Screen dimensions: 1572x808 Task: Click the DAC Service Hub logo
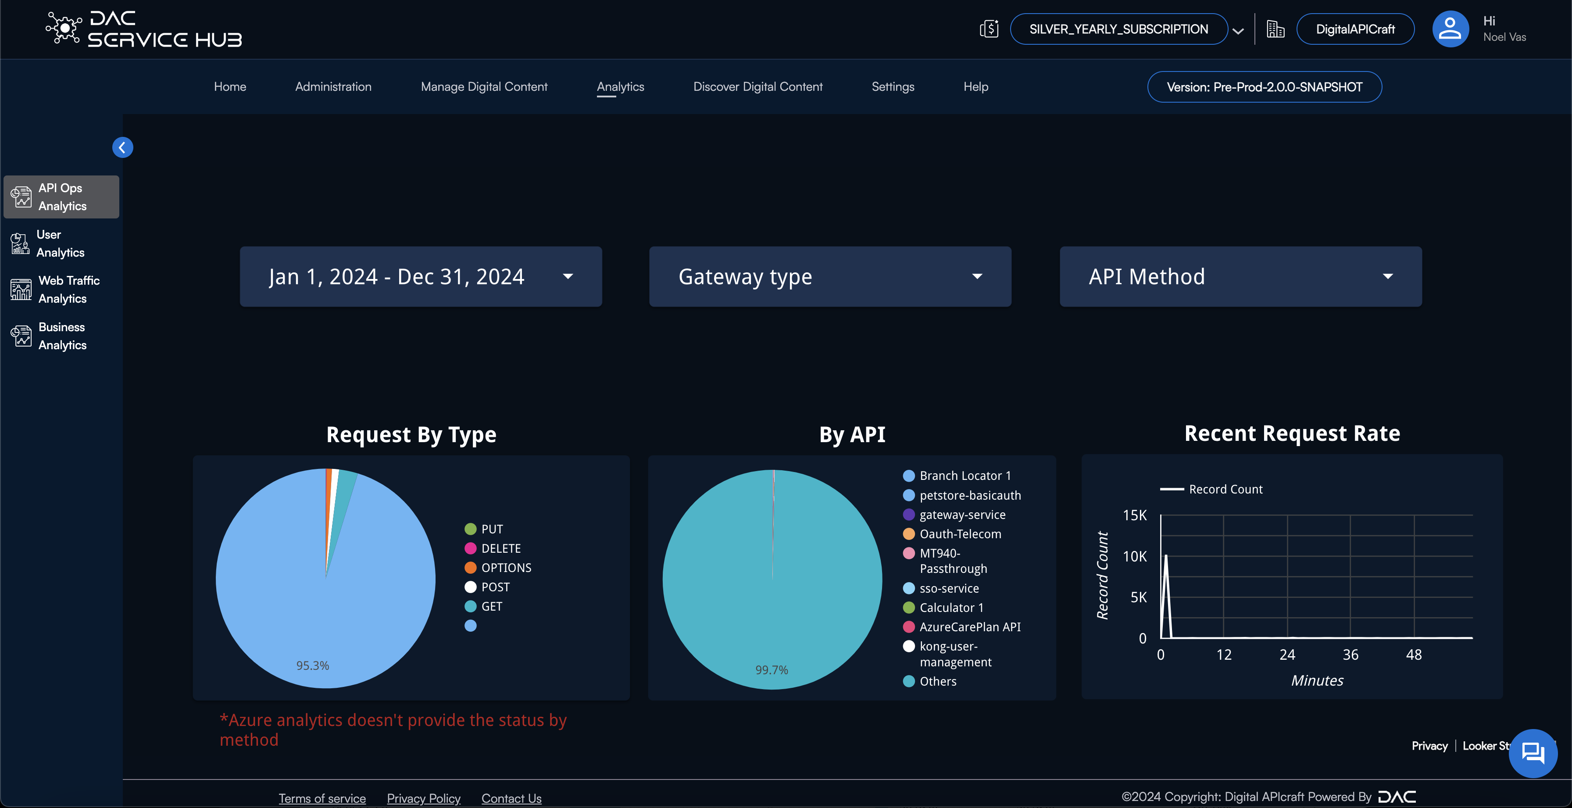(x=144, y=29)
